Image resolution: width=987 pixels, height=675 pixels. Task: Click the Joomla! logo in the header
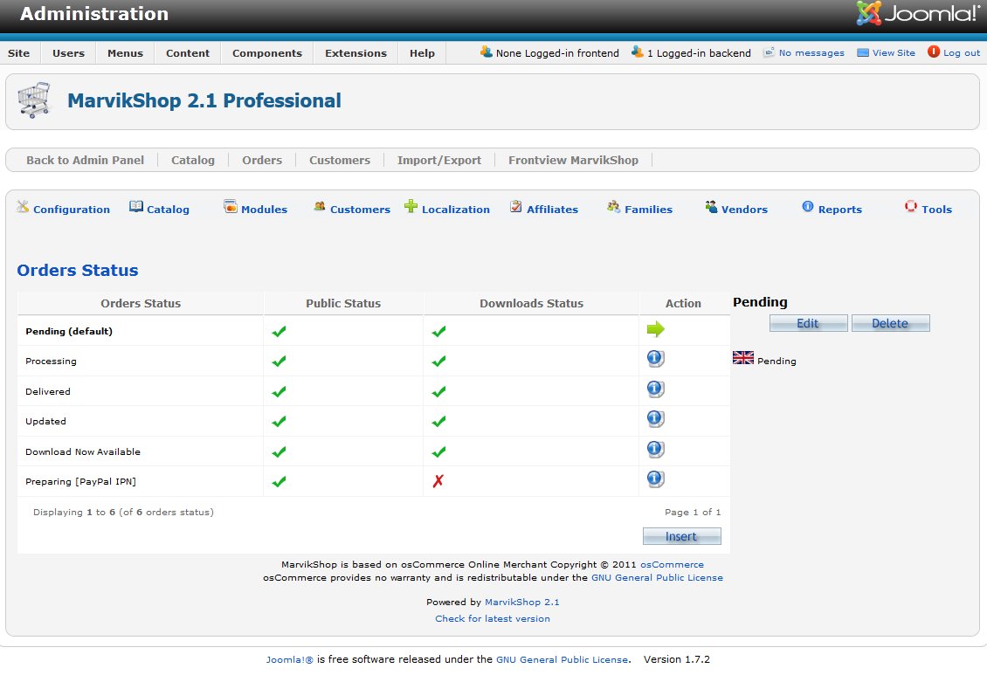918,13
